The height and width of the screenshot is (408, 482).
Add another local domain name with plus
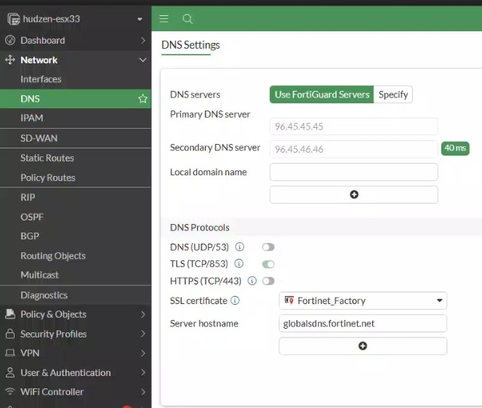click(x=354, y=195)
